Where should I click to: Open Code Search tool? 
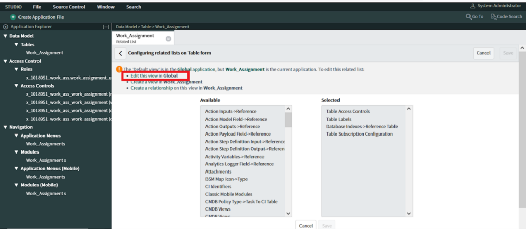508,17
